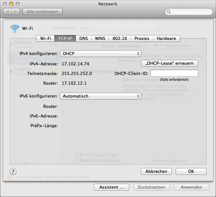
Task: Click the Wi-Fi signal icon
Action: point(15,29)
